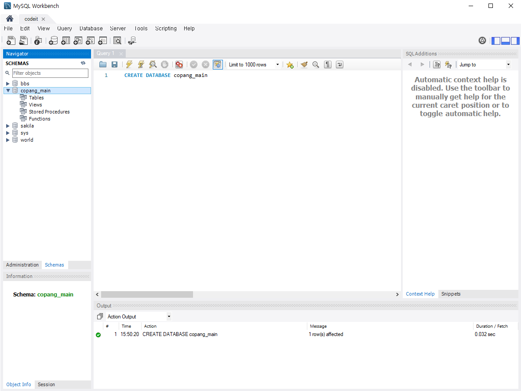Screen dimensions: 521x391
Task: Open the Workbench home screen icon
Action: (x=10, y=18)
